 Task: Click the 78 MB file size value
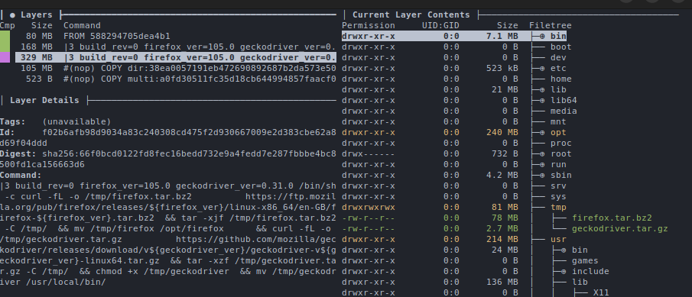coord(505,218)
